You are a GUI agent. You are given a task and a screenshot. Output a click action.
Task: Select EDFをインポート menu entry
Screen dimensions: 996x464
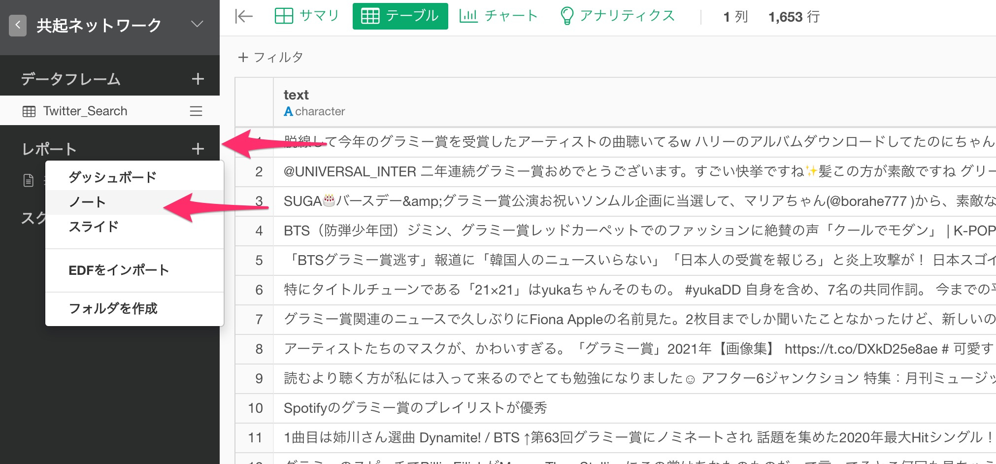tap(134, 270)
